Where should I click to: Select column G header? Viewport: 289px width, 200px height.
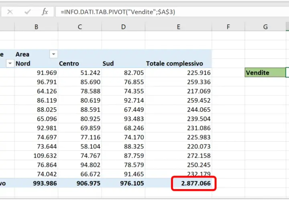265,27
